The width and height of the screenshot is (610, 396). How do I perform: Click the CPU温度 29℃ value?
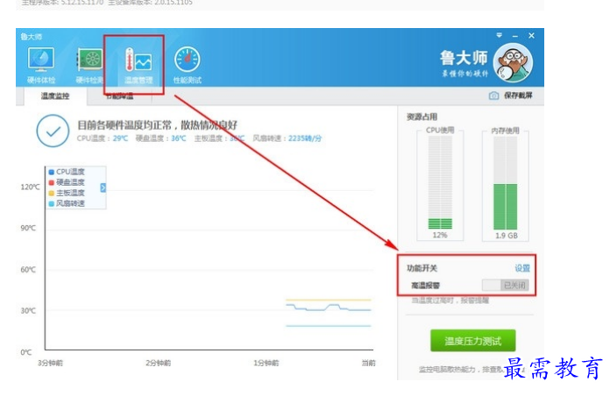click(x=120, y=138)
